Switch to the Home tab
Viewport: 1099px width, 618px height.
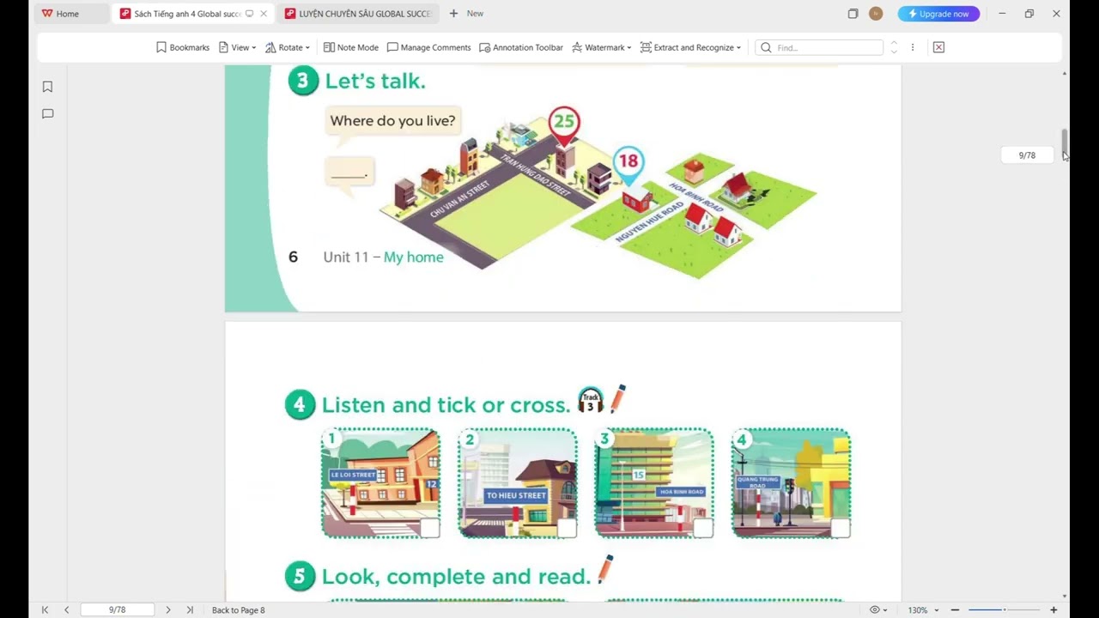pyautogui.click(x=60, y=14)
